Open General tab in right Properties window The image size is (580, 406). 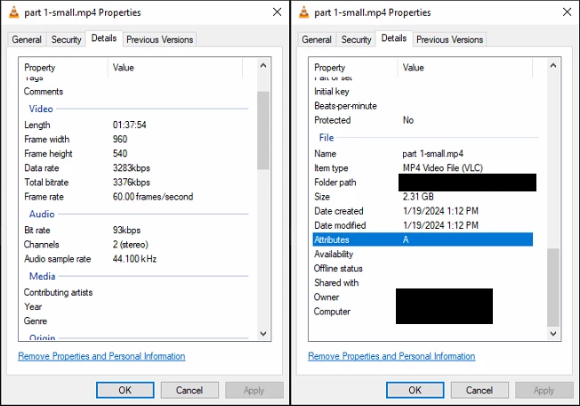pos(317,39)
